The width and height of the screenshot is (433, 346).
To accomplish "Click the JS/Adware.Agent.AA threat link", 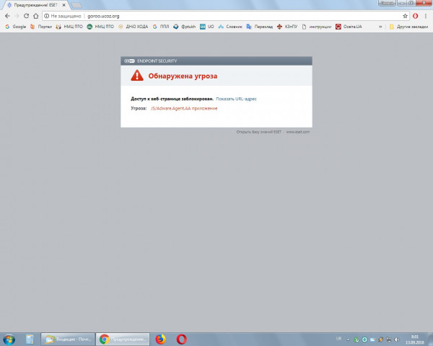I will (x=184, y=108).
